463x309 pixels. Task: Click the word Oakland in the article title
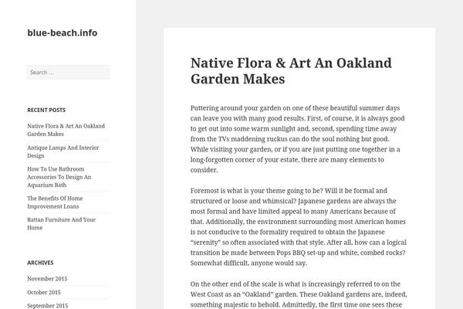click(x=364, y=63)
